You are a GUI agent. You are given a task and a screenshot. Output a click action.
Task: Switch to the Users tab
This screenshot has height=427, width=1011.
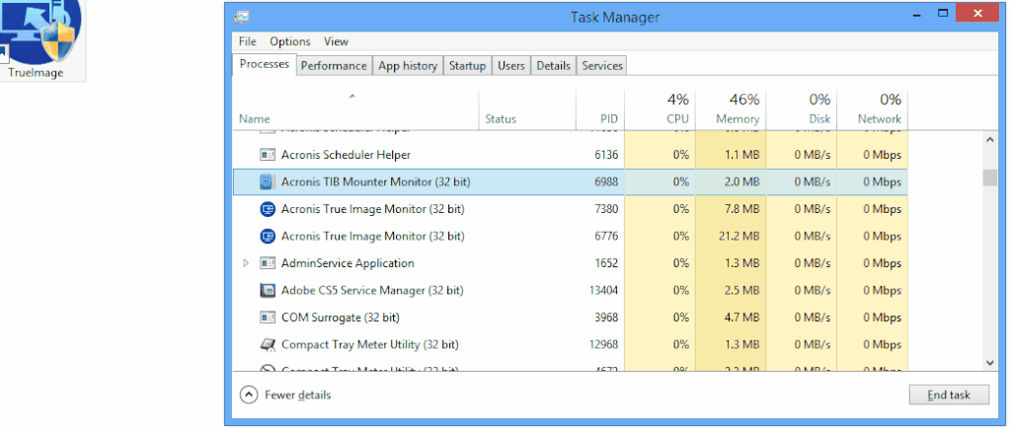tap(511, 66)
